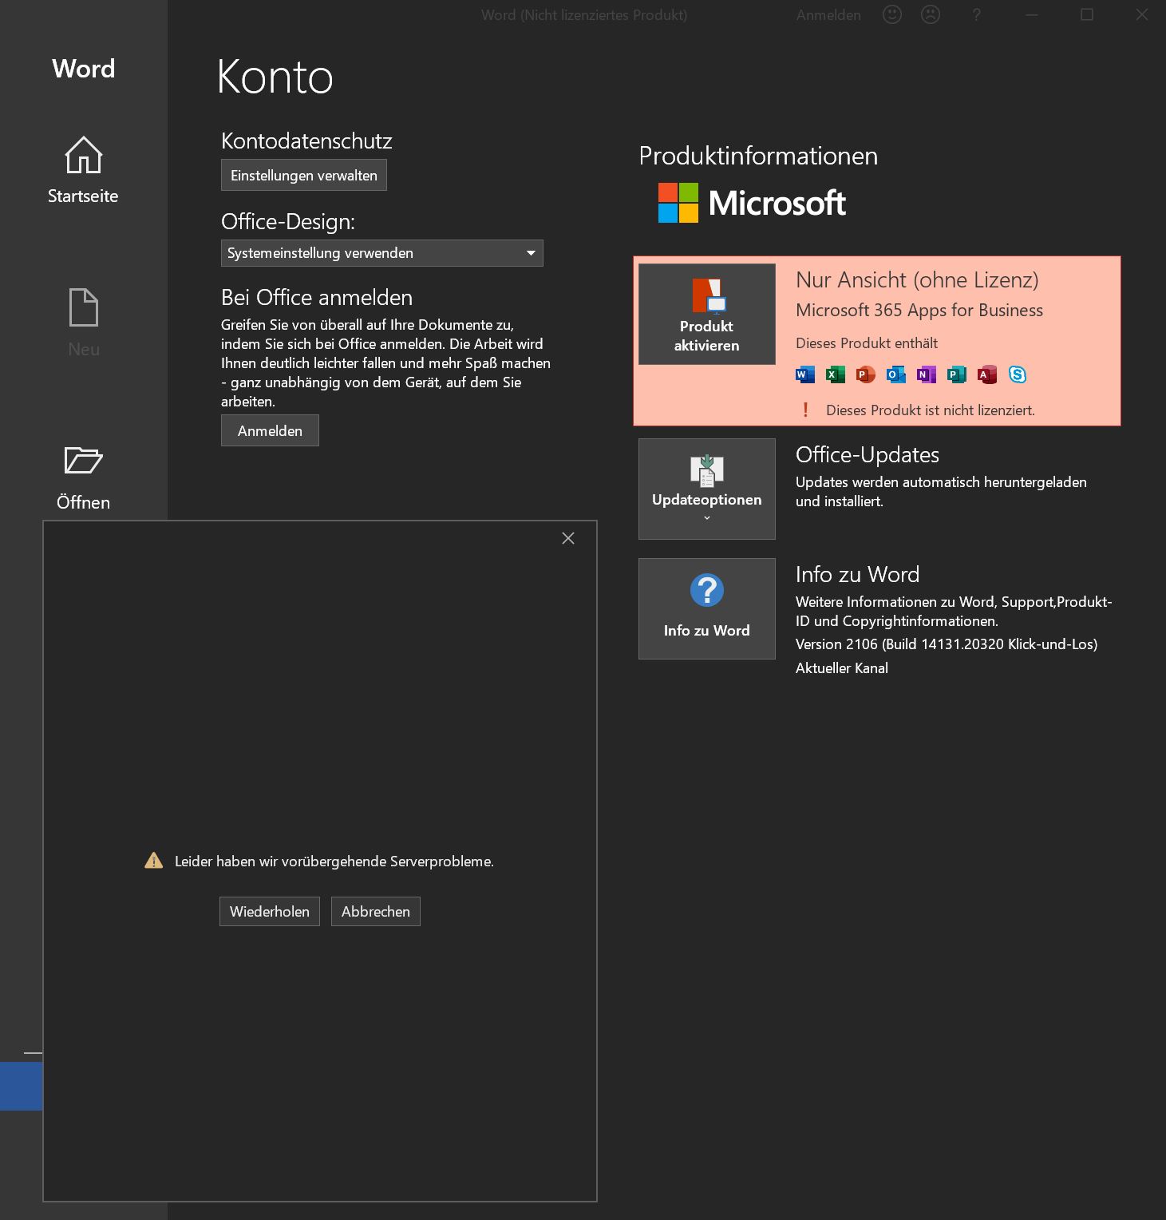Open the Öffnen folder icon
The image size is (1166, 1220).
[x=83, y=460]
